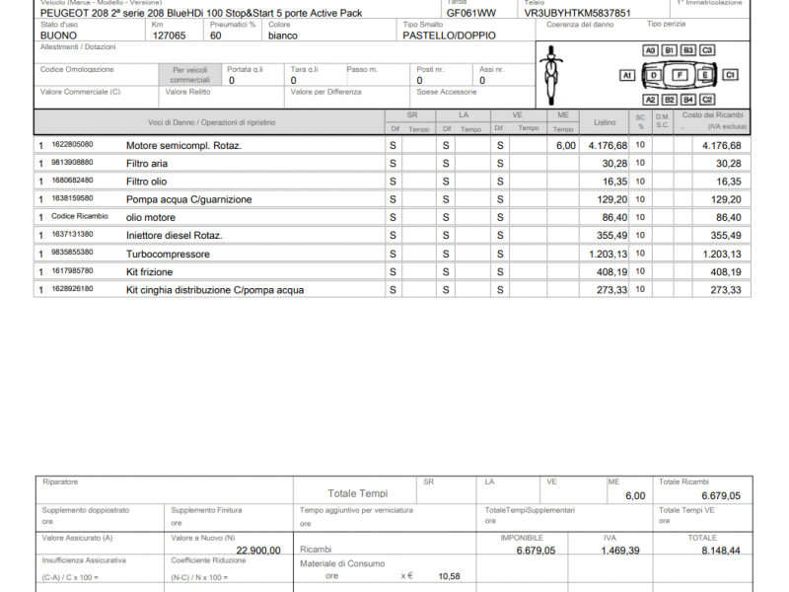The image size is (789, 592).
Task: Click the Listino price '1.203,13'
Action: [609, 255]
